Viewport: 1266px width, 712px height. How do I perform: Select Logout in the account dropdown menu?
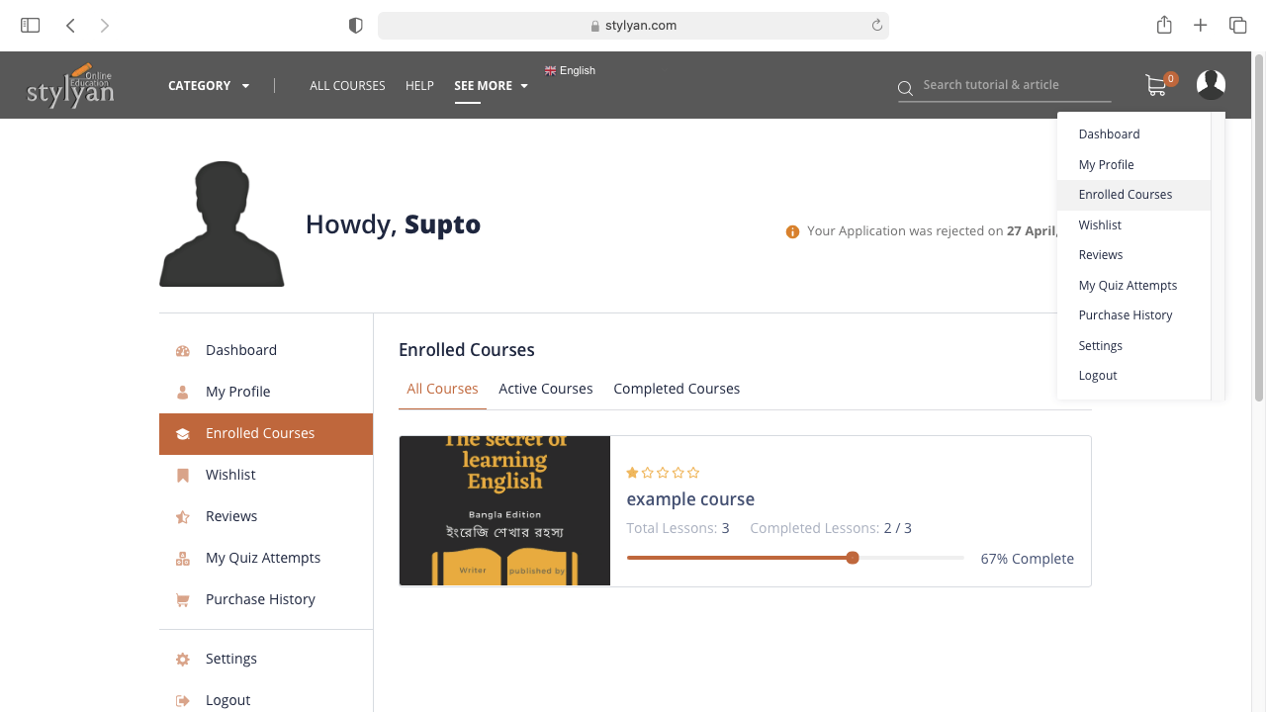coord(1133,376)
